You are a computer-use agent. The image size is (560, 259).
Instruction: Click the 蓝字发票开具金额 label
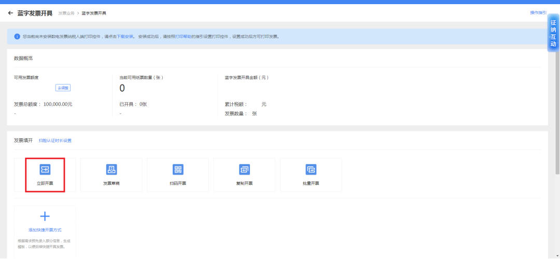coord(246,77)
